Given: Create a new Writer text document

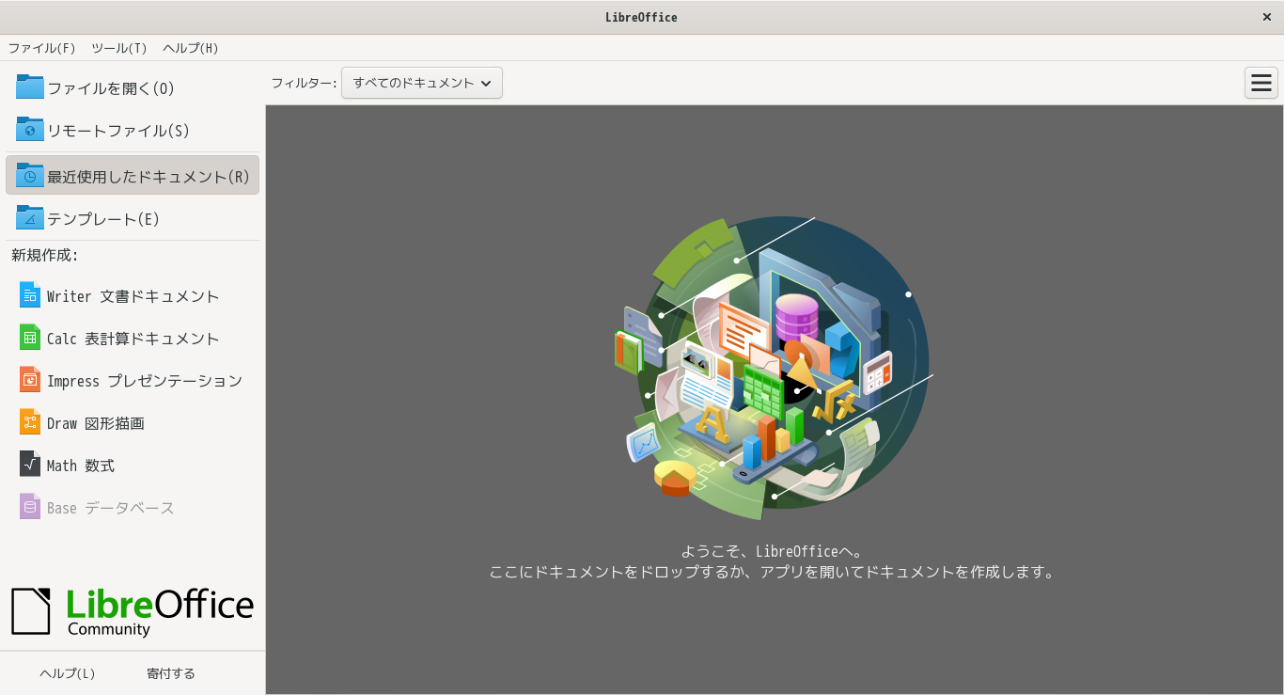Looking at the screenshot, I should [132, 295].
